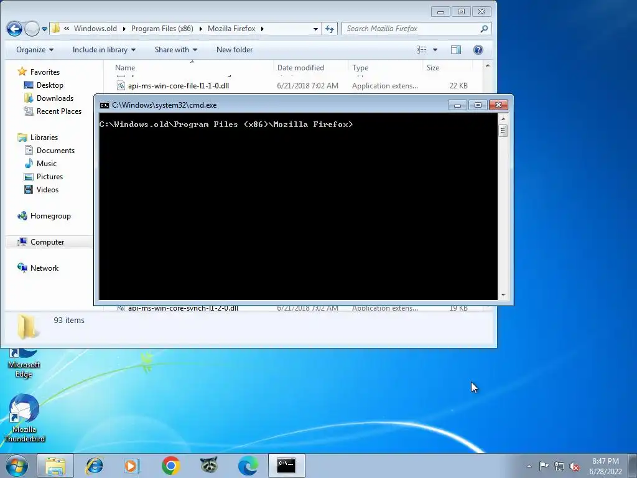Image resolution: width=637 pixels, height=478 pixels.
Task: Open taskbar clock and date
Action: 605,466
